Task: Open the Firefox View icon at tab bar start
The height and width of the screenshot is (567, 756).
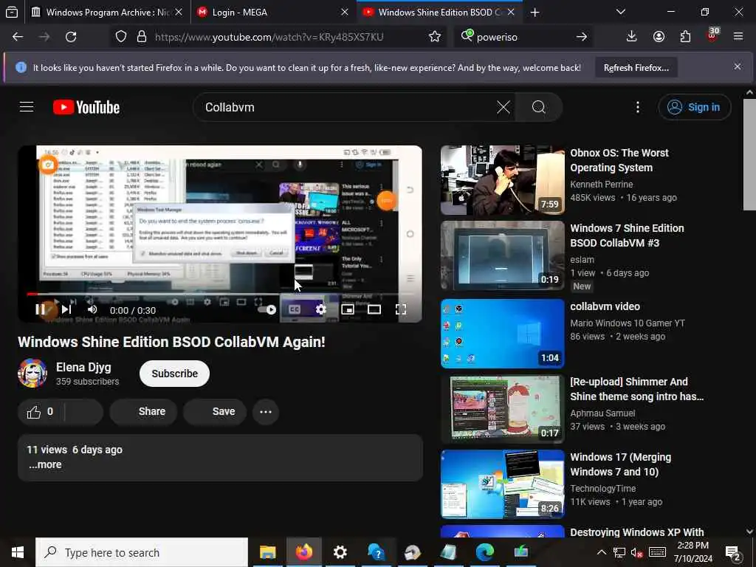Action: [12, 12]
